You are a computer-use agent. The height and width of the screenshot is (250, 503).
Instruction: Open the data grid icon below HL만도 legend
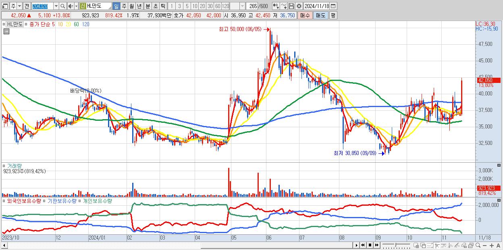coord(6,31)
